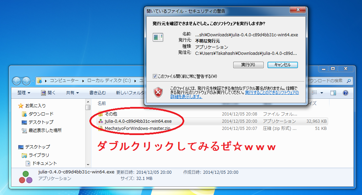This screenshot has width=362, height=195.
Task: Minimize the Explorer window
Action: pyautogui.click(x=324, y=69)
